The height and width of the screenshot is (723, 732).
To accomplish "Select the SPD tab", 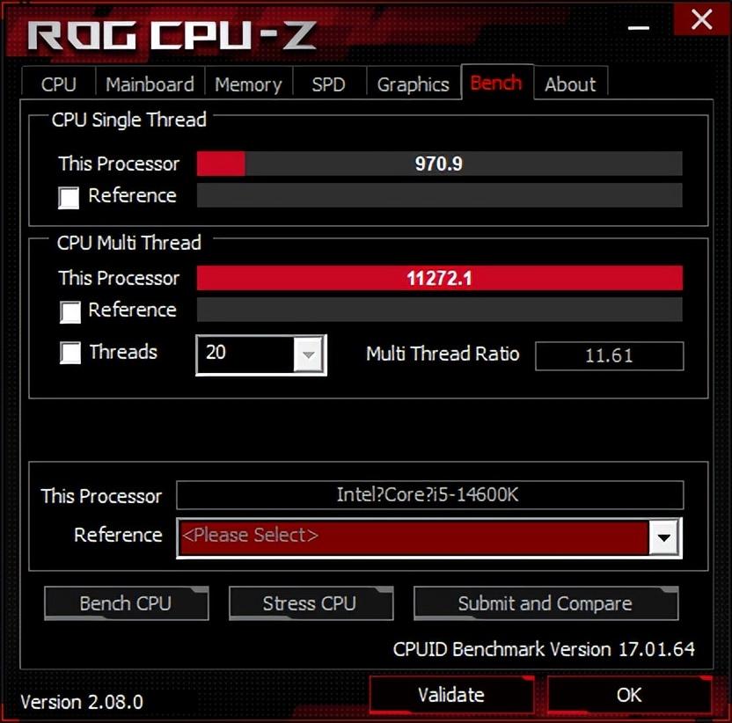I will click(329, 84).
